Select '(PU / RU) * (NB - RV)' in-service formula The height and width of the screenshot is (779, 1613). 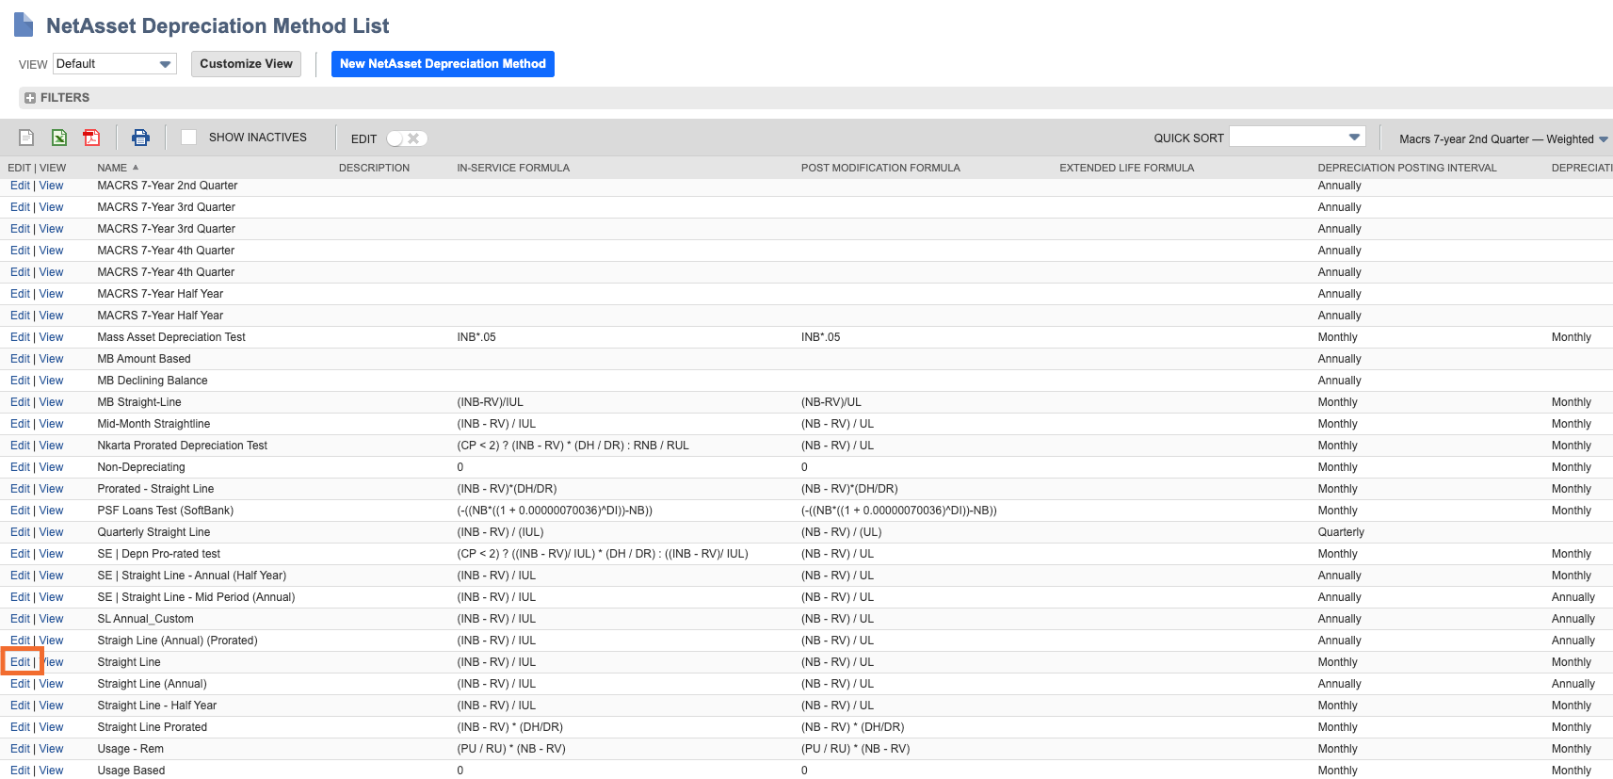click(x=511, y=749)
